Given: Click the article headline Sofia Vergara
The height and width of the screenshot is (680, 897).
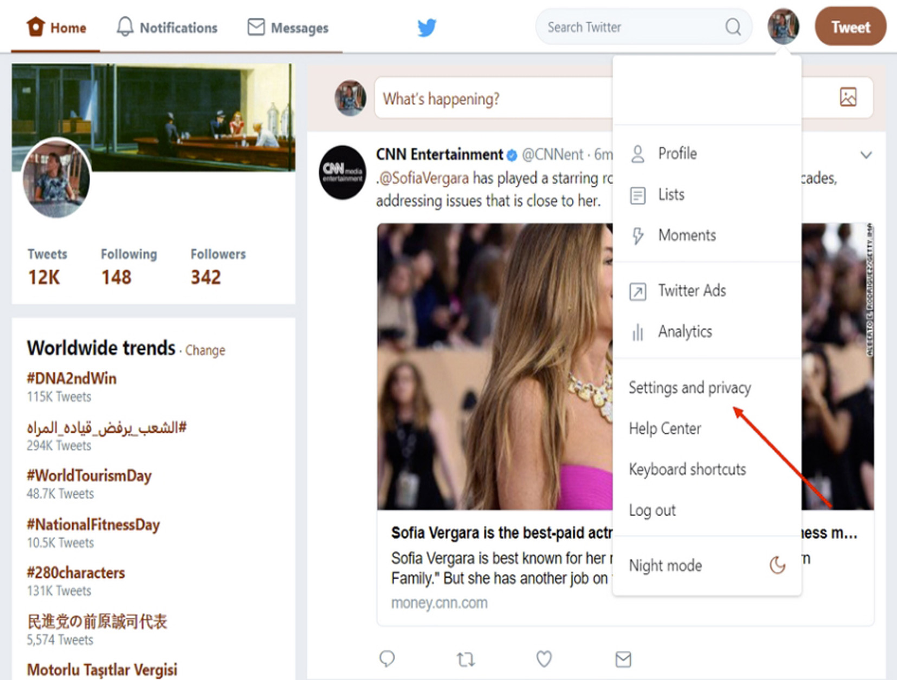Looking at the screenshot, I should (x=501, y=533).
